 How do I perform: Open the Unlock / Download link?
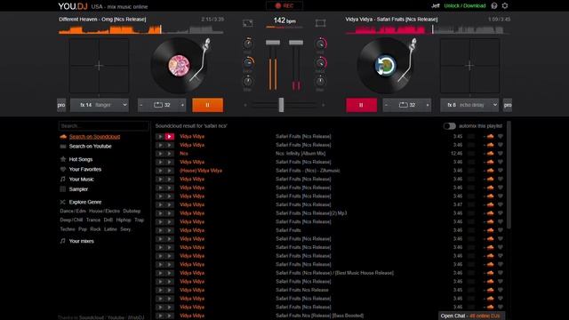click(x=464, y=5)
